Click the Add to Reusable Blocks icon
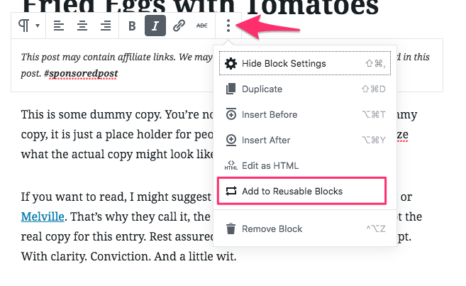 pyautogui.click(x=231, y=191)
